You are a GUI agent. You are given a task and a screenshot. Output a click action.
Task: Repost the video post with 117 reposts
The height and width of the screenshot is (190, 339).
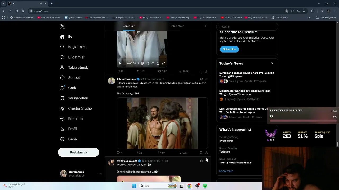coord(141,71)
